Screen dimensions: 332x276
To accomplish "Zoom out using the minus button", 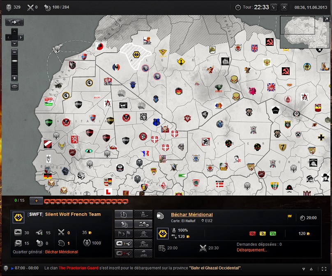I will 14,52.
